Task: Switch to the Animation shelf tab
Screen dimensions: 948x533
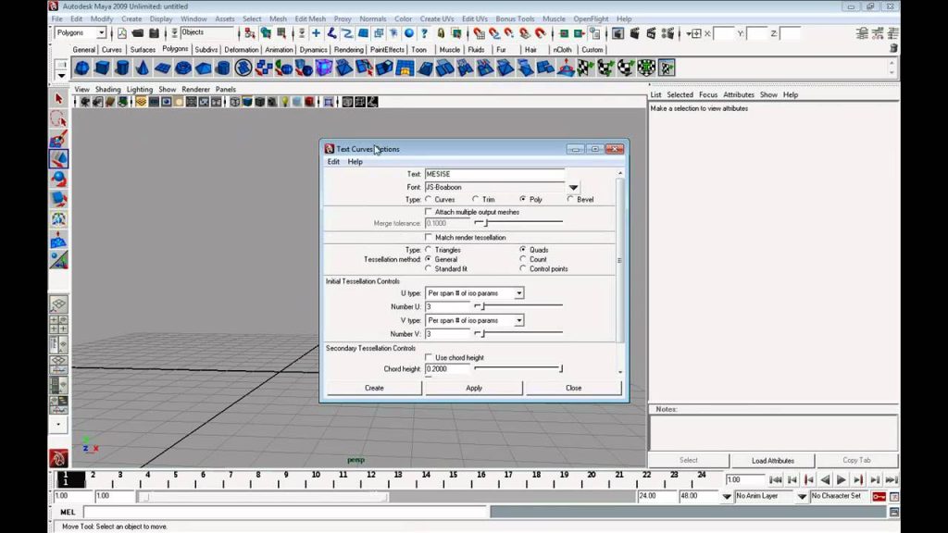Action: point(279,50)
